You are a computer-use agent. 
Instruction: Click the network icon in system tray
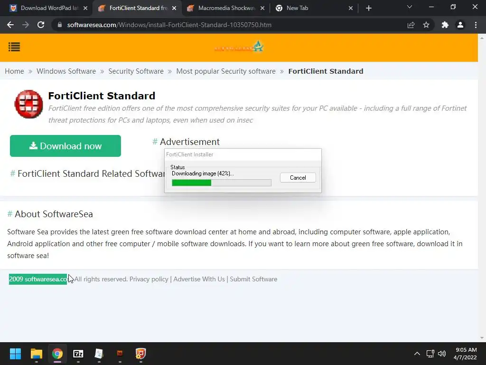430,354
